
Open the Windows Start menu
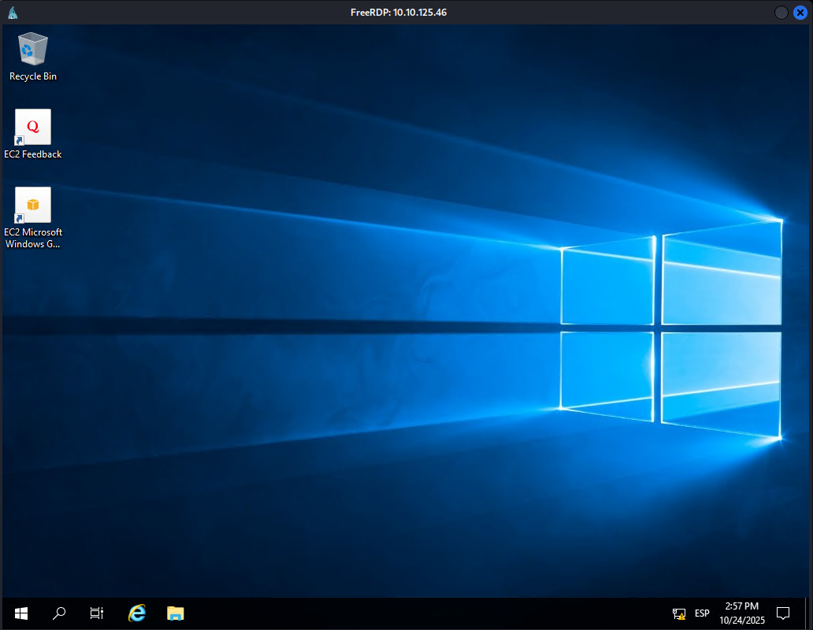[20, 613]
